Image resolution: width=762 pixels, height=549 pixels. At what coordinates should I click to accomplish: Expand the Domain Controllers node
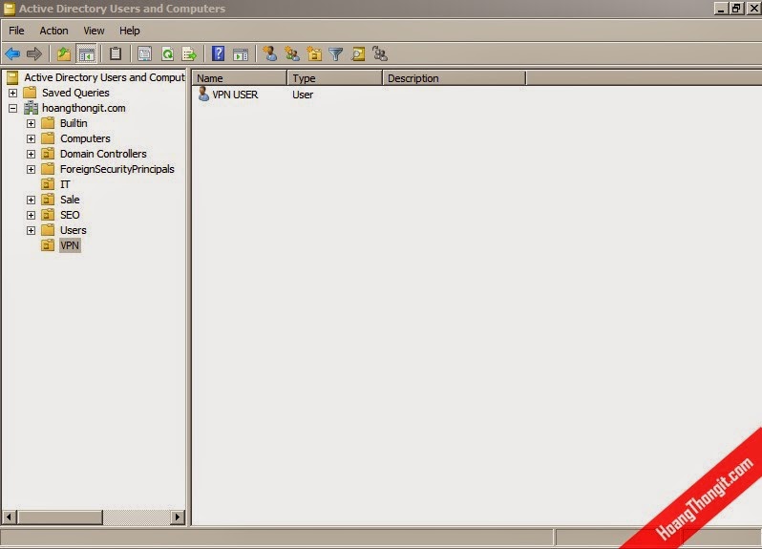pos(31,154)
